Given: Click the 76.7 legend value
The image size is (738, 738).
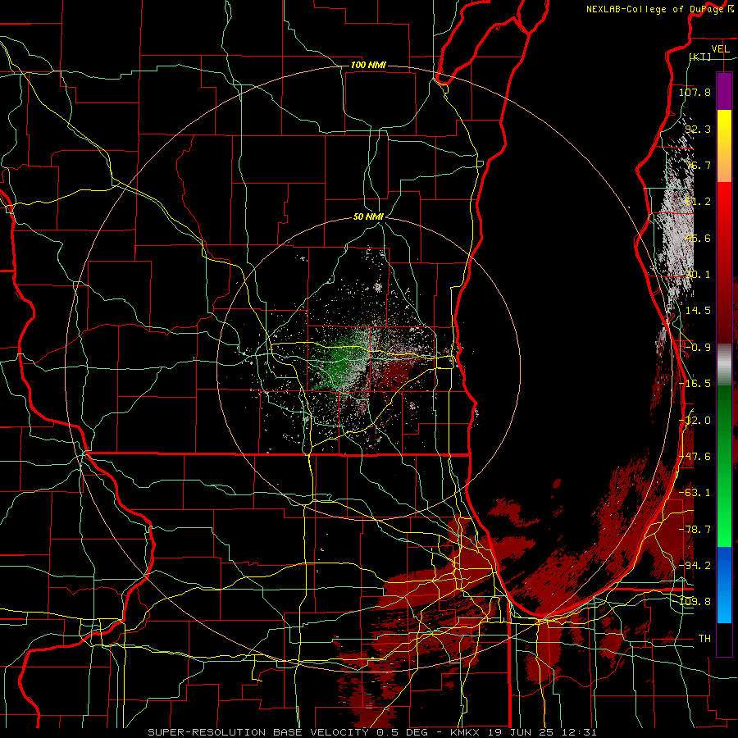Looking at the screenshot, I should (x=698, y=165).
